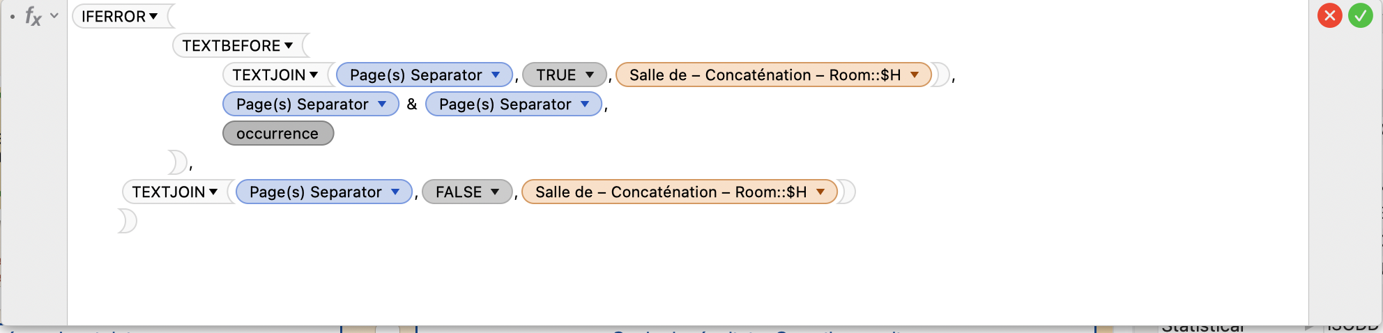Open first TEXTJOIN function dropdown arrow
Image resolution: width=1383 pixels, height=333 pixels.
(314, 75)
